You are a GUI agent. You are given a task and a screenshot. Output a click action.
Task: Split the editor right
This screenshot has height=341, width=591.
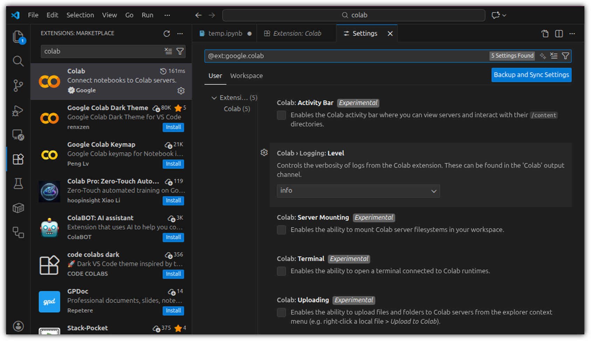[x=559, y=34]
